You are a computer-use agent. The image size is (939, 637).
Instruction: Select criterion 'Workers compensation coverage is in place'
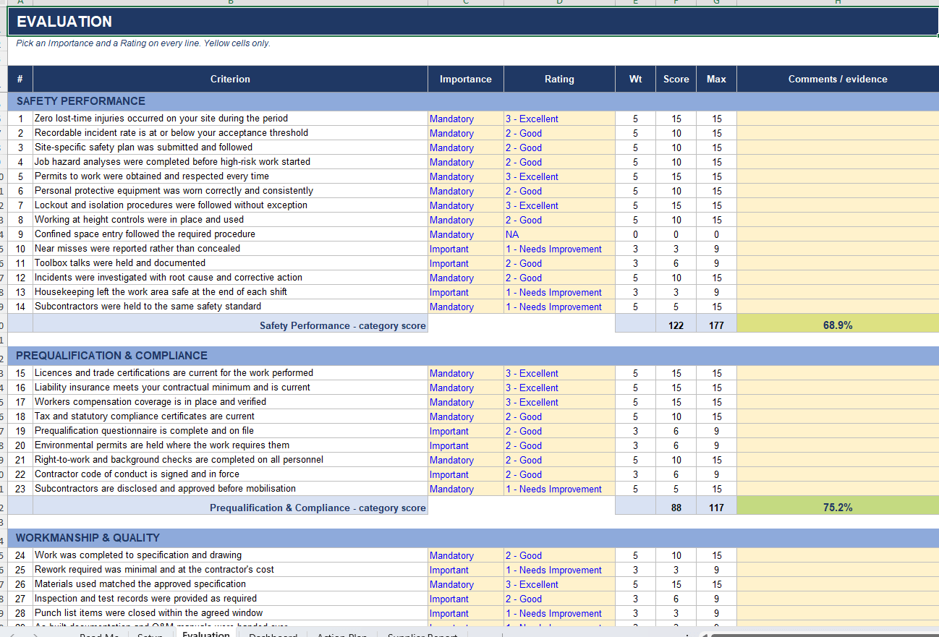coord(230,402)
